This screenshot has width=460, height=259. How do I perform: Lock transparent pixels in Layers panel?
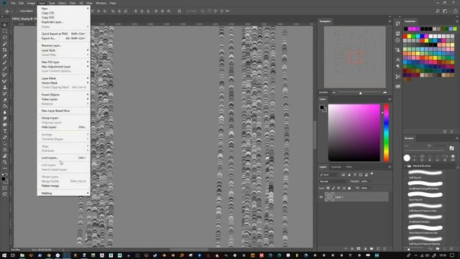click(328, 188)
